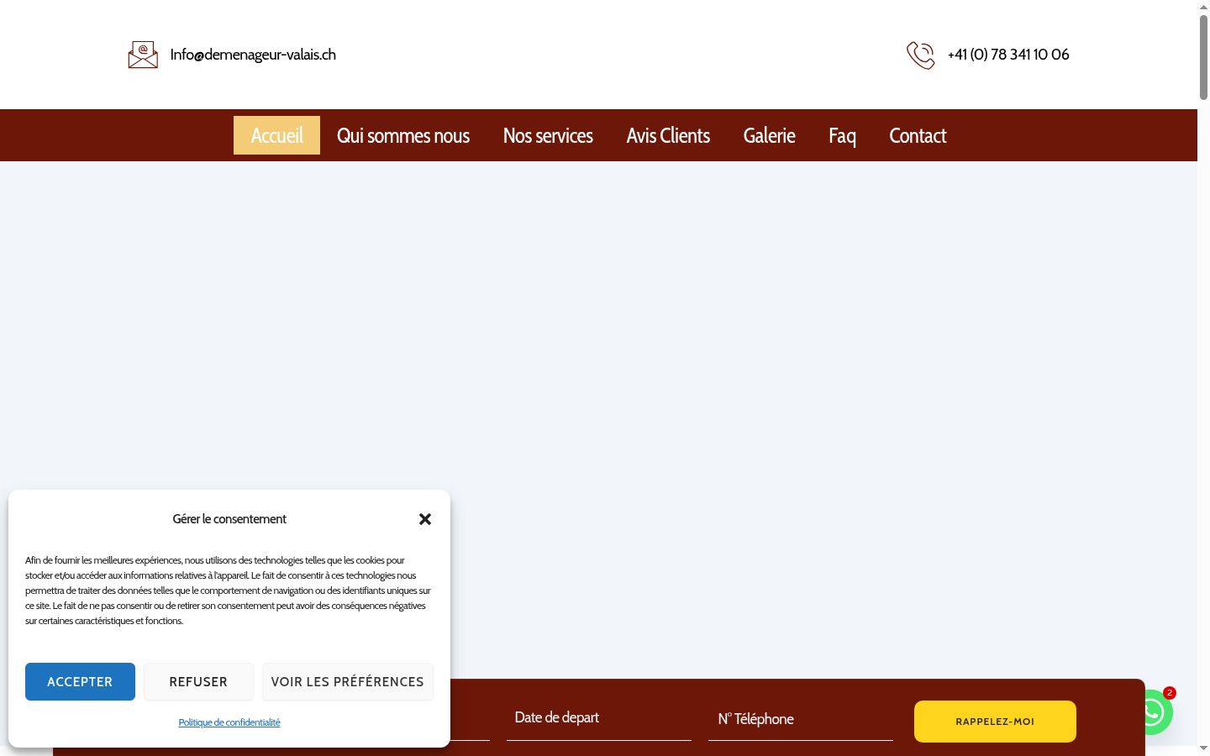Focus the Date de depart field

[x=599, y=718]
